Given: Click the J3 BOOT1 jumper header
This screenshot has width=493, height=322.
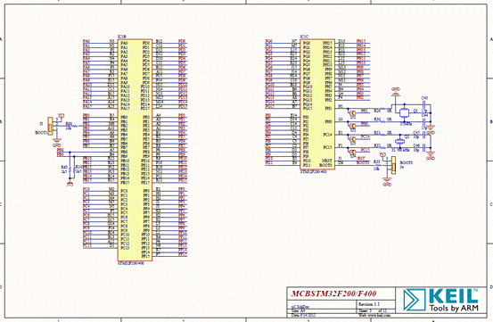Looking at the screenshot, I should [50, 126].
